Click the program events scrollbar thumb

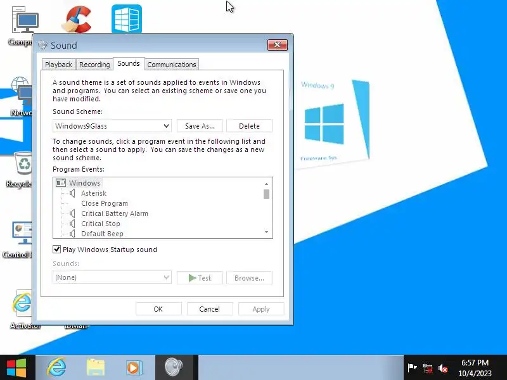click(x=266, y=194)
